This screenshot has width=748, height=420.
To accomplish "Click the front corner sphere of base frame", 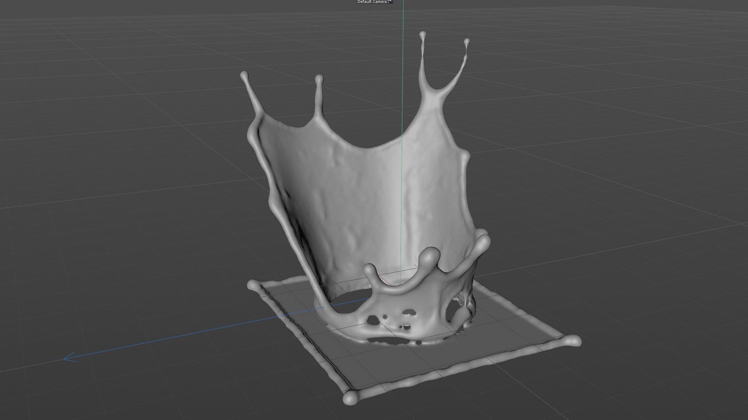I will (x=350, y=397).
